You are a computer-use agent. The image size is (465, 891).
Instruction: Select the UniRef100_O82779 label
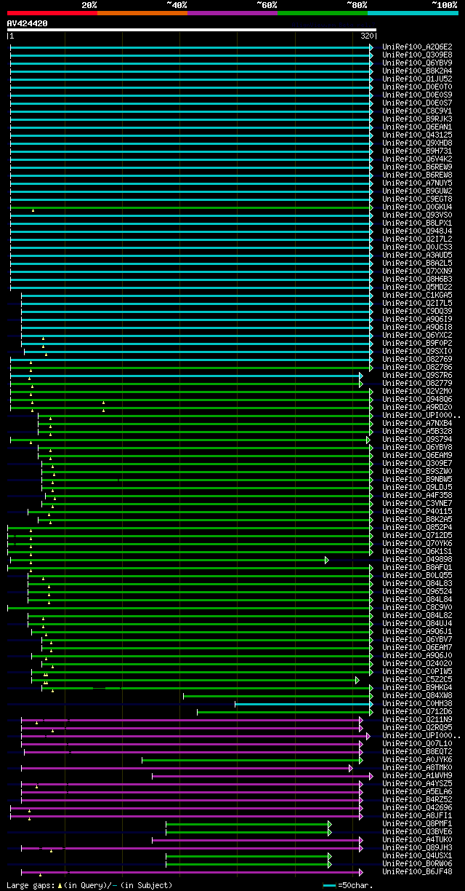417,383
